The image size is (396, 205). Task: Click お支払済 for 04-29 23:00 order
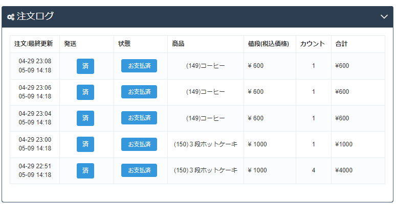139,144
